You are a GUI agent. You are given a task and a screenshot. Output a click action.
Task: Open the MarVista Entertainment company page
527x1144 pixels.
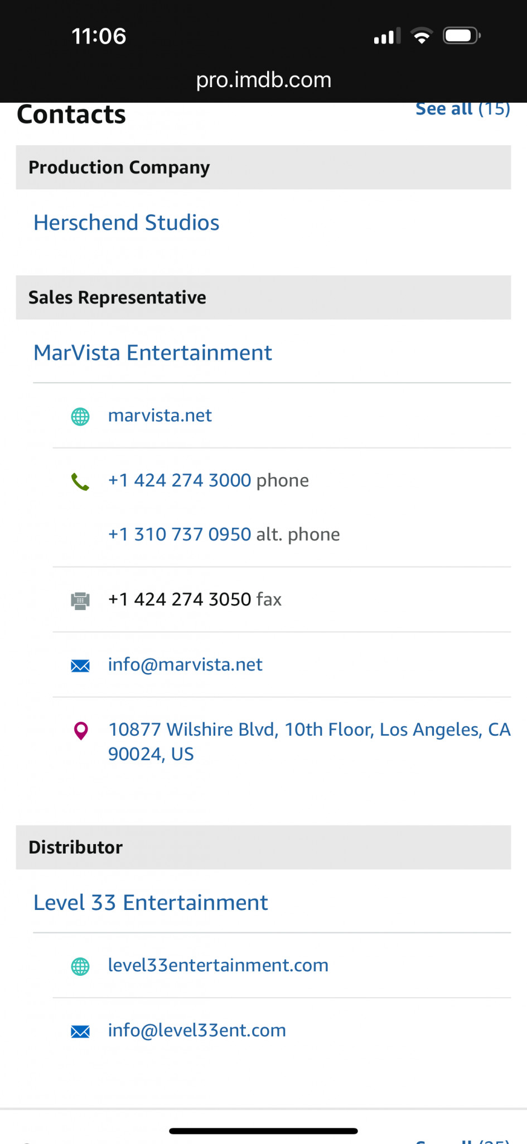point(152,353)
